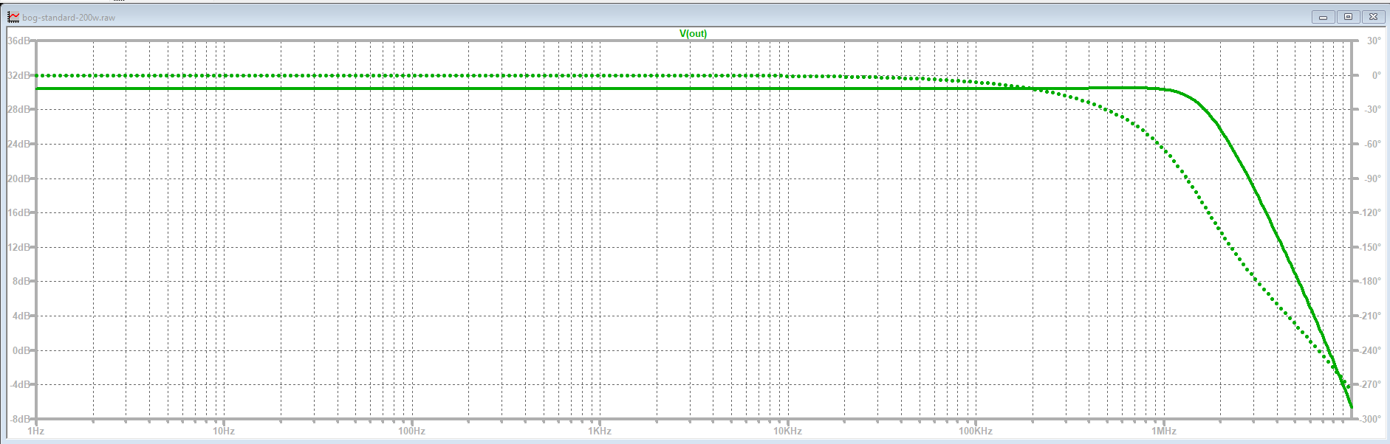Screen dimensions: 1390x444
Task: Click the 10Hz frequency axis label
Action: tap(224, 431)
